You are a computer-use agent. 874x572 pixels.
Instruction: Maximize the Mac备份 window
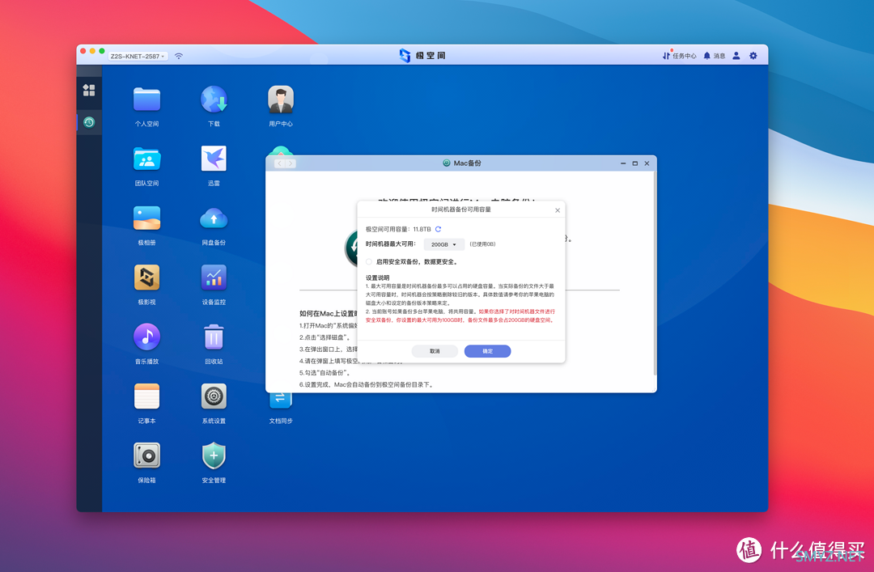tap(635, 163)
